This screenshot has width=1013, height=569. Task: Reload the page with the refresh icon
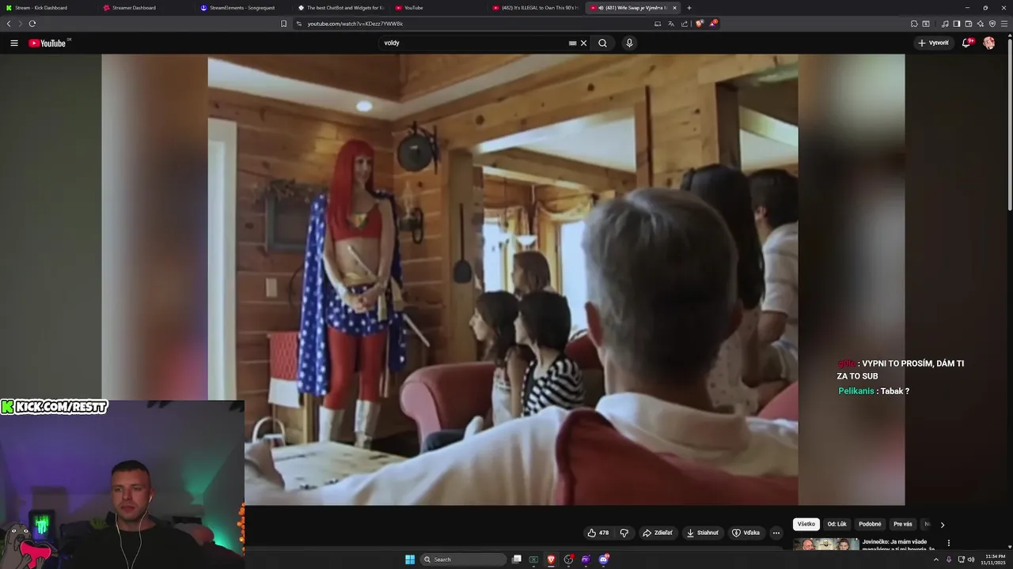(x=32, y=24)
